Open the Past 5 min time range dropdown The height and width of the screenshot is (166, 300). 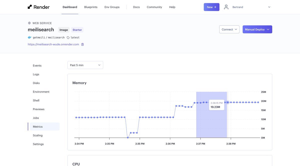[85, 65]
